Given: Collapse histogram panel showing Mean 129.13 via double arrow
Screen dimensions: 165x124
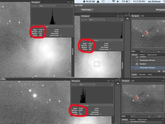Looking at the screenshot, I should pos(68,2).
